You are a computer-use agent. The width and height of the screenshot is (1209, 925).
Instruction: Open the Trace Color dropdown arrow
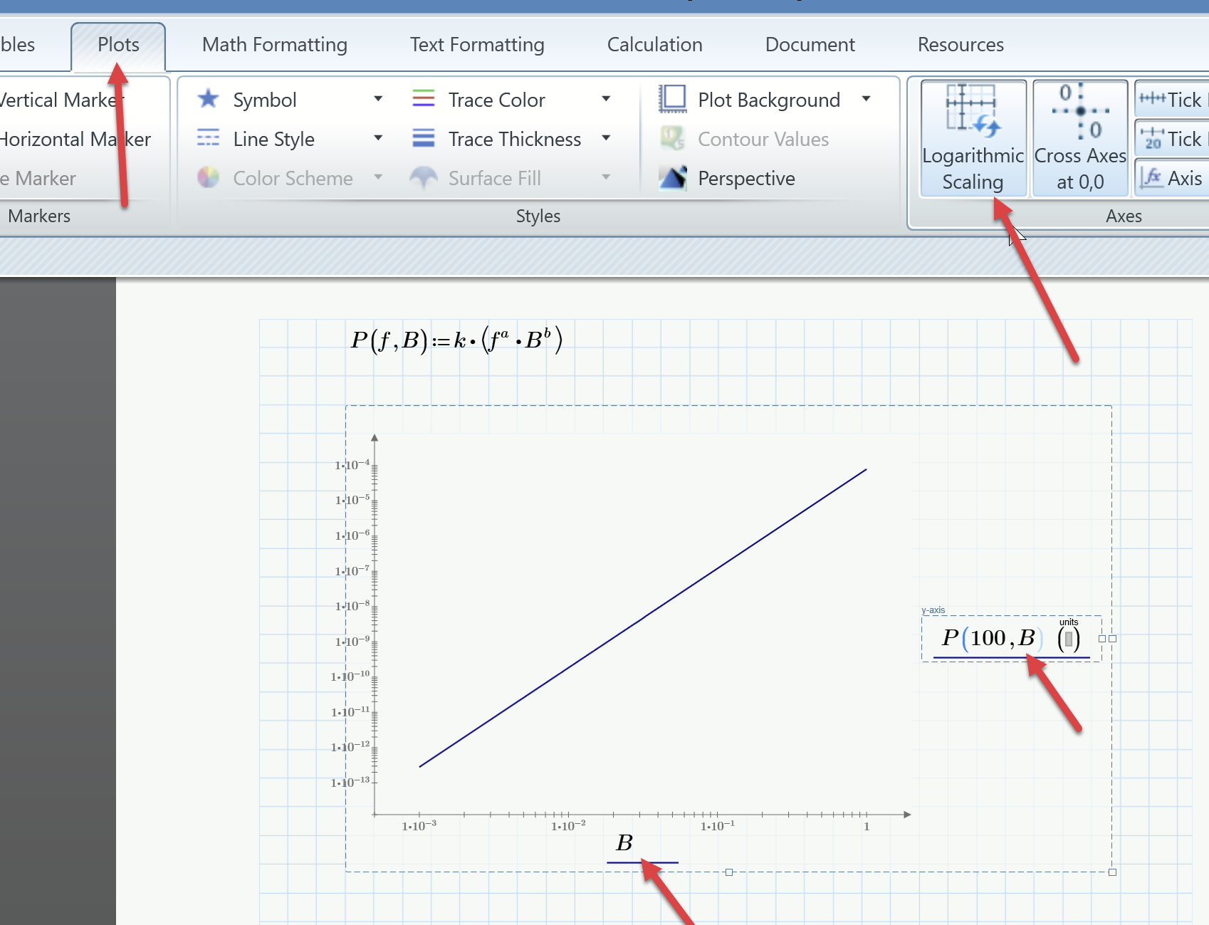(x=606, y=99)
